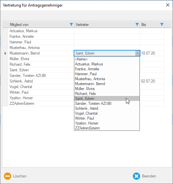Viewport: 173px width, 184px height.
Task: Click the Beenden button label
Action: click(x=149, y=176)
